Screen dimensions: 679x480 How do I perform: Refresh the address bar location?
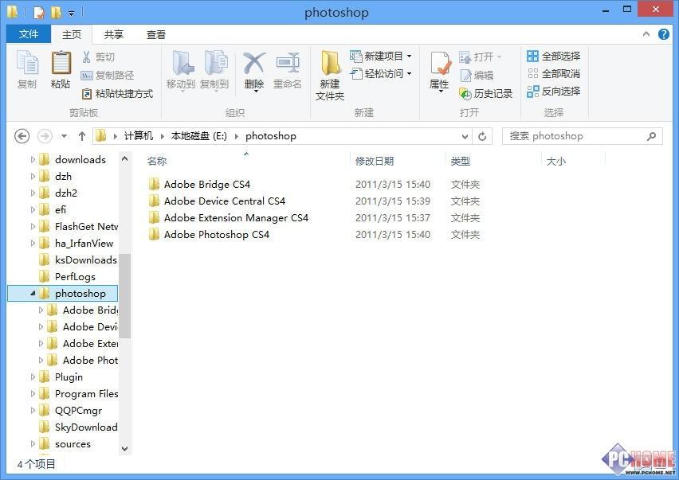482,137
